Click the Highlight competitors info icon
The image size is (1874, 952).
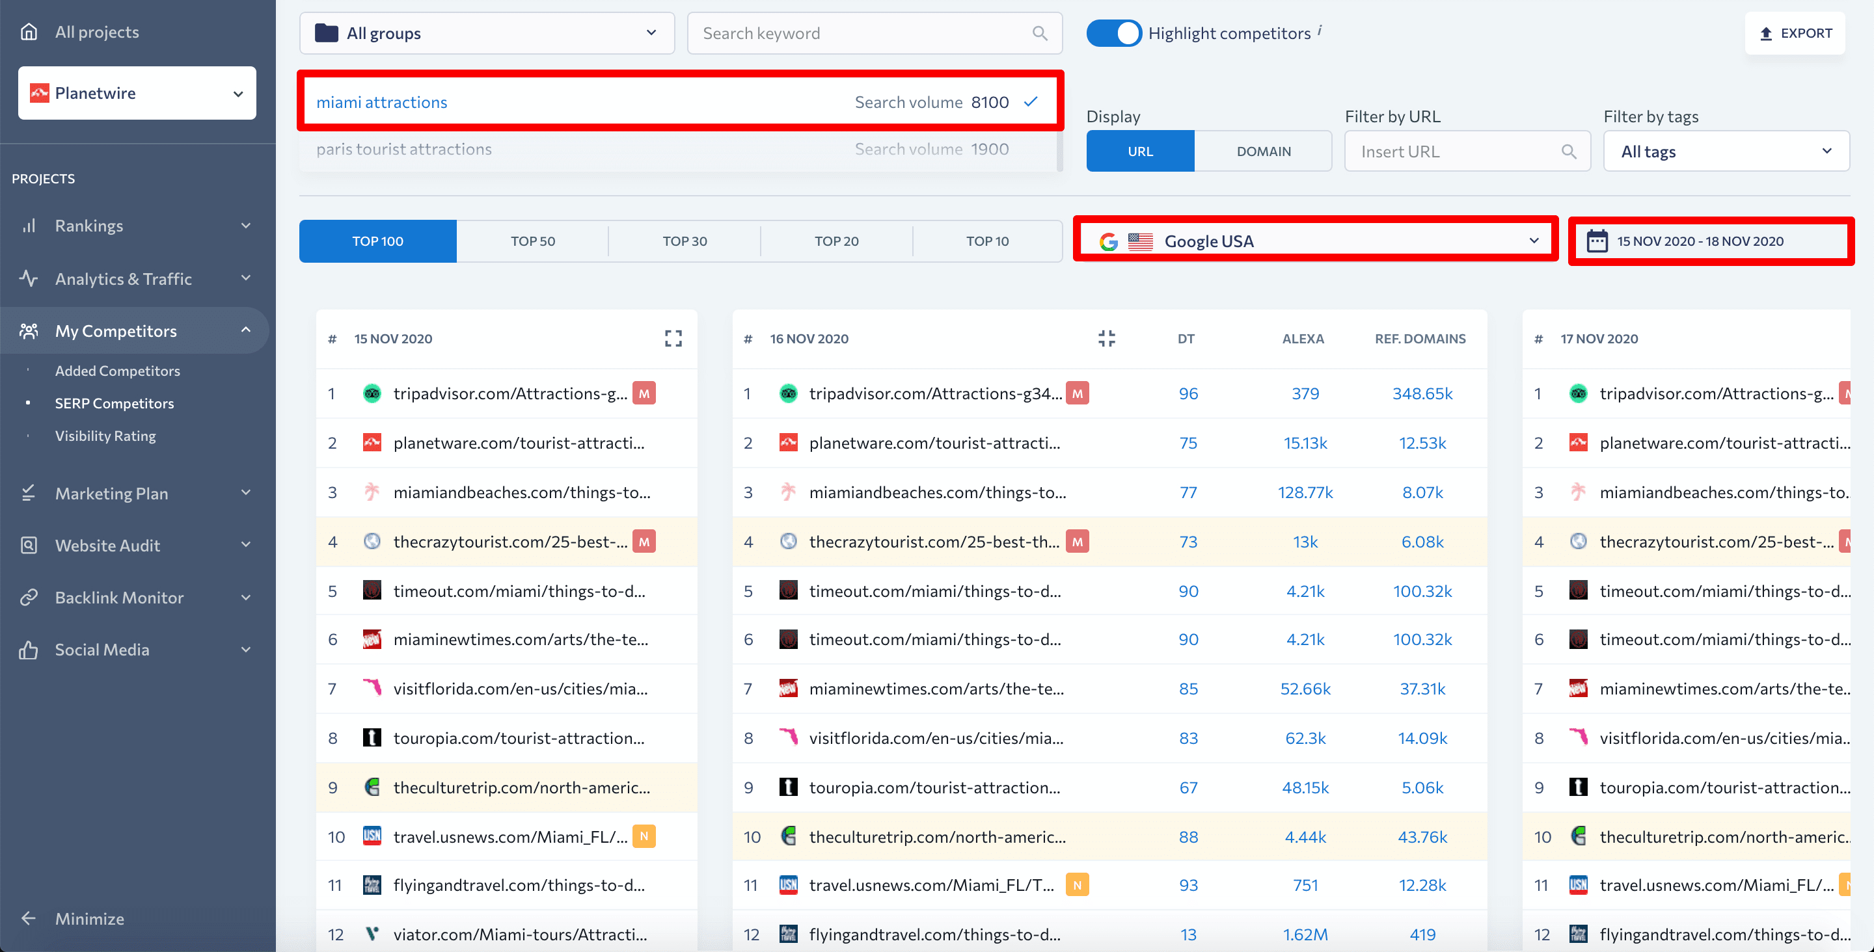[1320, 30]
